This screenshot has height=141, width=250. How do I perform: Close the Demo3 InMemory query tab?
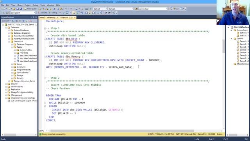click(75, 17)
